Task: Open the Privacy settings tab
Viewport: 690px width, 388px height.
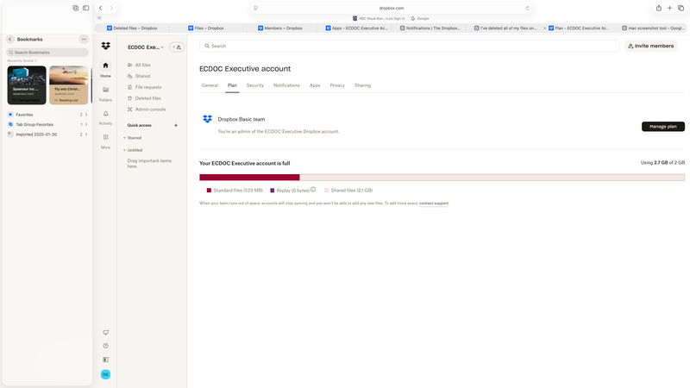Action: click(x=337, y=85)
